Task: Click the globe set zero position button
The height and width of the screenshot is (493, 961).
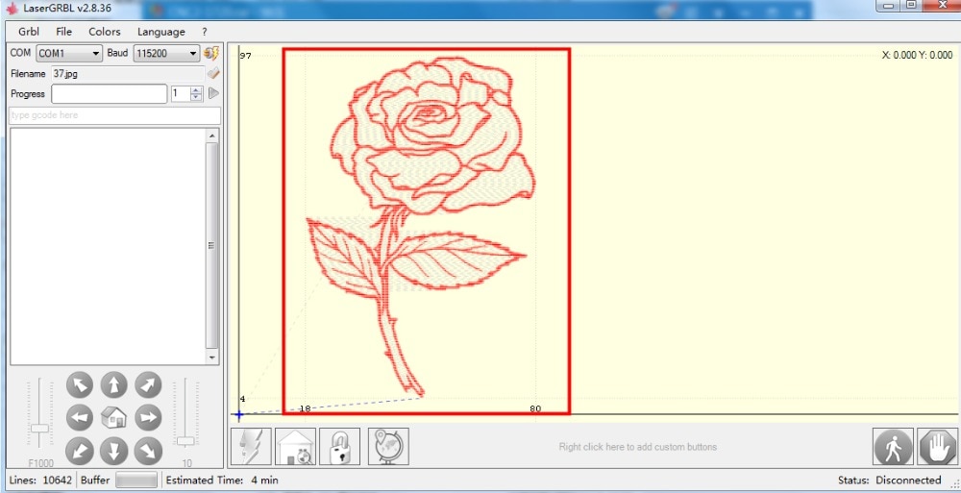Action: 388,447
